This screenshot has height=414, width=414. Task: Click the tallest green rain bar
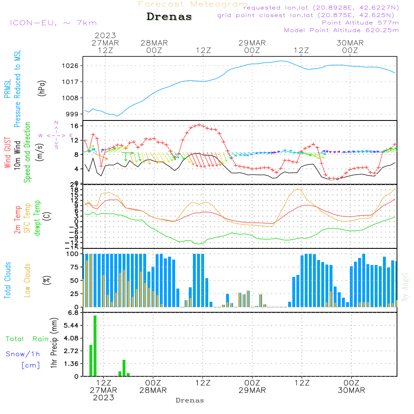coord(95,346)
